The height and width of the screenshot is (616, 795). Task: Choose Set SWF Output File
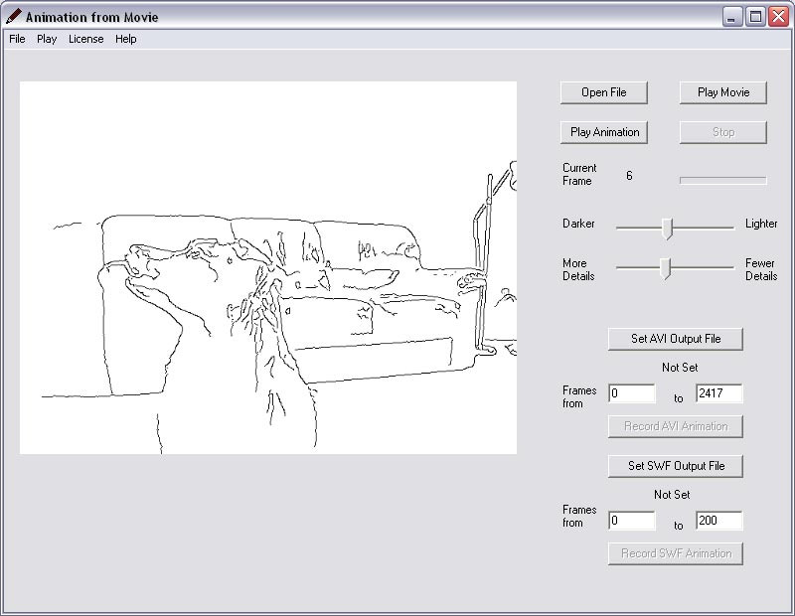(x=676, y=466)
